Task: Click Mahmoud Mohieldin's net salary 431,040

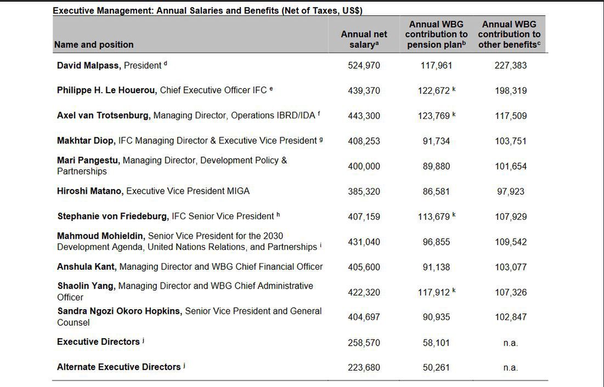Action: click(364, 242)
